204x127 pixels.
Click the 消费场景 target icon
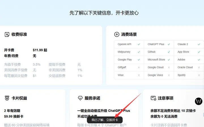pos(116,35)
